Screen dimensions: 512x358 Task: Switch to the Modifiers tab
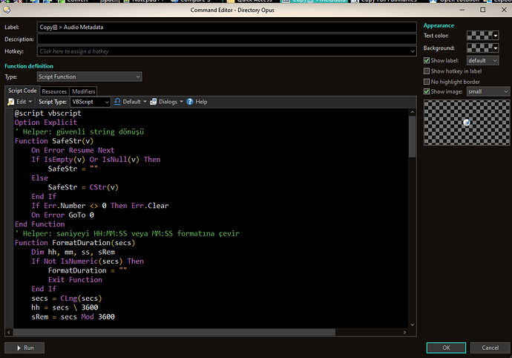tap(84, 91)
